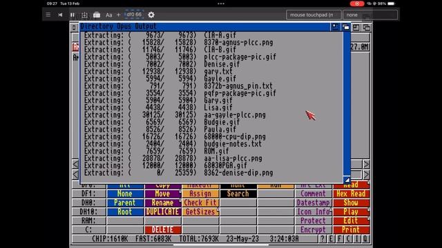The image size is (442, 248).
Task: Click the Datestamp button
Action: tap(313, 203)
